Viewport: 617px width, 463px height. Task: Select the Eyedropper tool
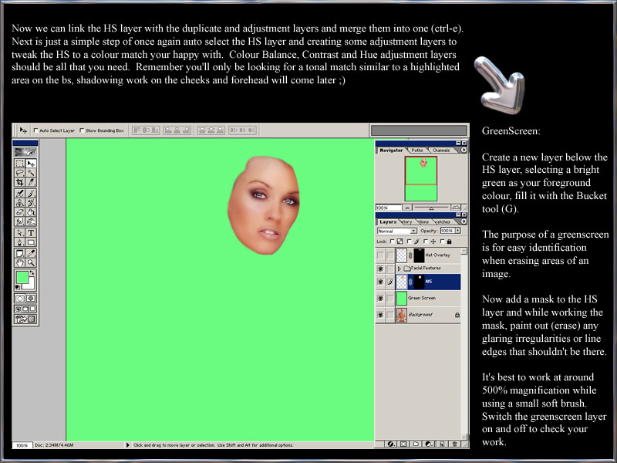tap(31, 253)
